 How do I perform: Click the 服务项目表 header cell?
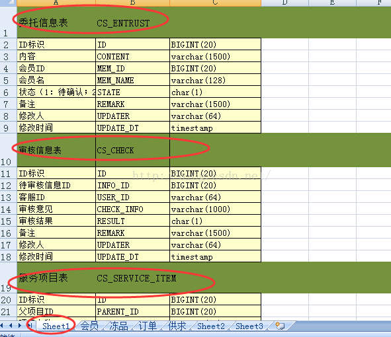click(56, 278)
